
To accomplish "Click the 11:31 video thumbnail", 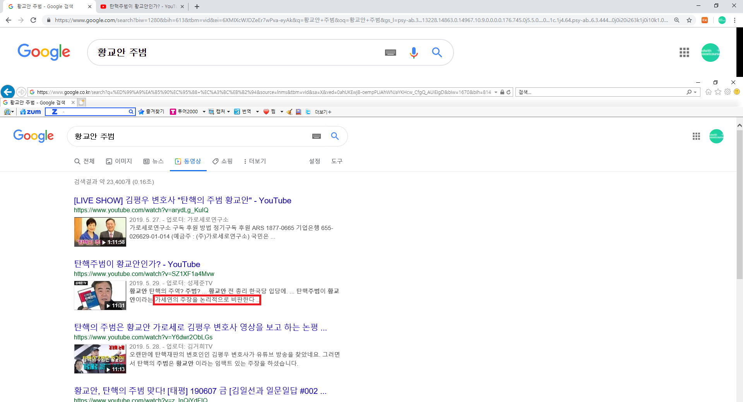I will [100, 295].
